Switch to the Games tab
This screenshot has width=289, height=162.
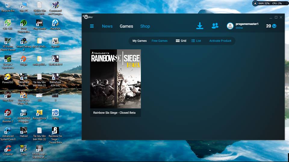pos(126,26)
